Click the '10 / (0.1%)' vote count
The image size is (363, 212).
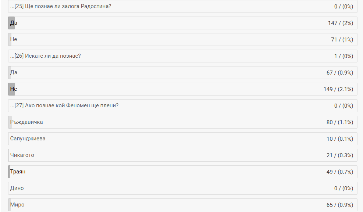[x=339, y=139]
